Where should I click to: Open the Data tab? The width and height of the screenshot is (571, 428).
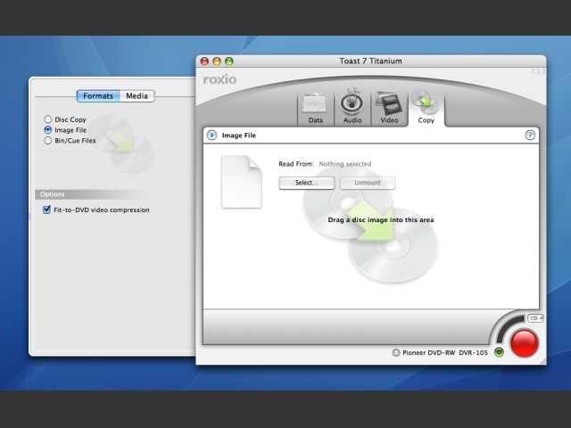click(315, 108)
